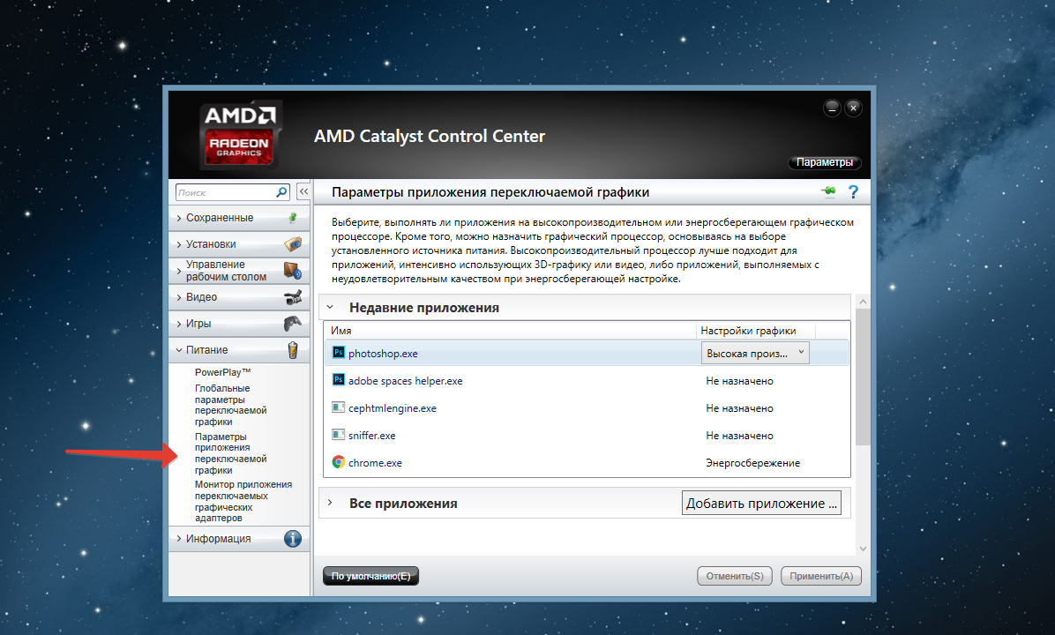Click the magnifier icon in search box
Screen dimensions: 1055x635
click(x=281, y=191)
